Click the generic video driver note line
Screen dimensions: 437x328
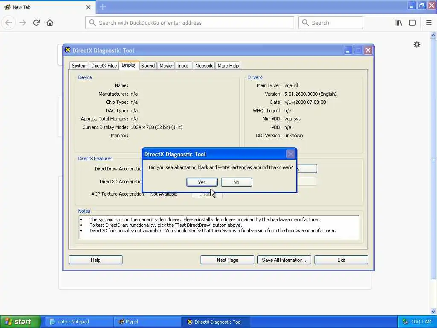(205, 220)
